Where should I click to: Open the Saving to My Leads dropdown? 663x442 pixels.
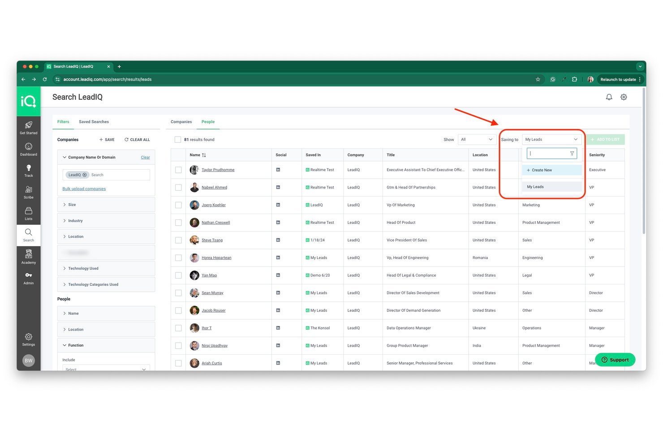(x=551, y=139)
